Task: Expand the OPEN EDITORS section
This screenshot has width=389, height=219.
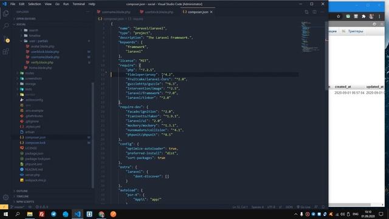Action: (x=26, y=19)
